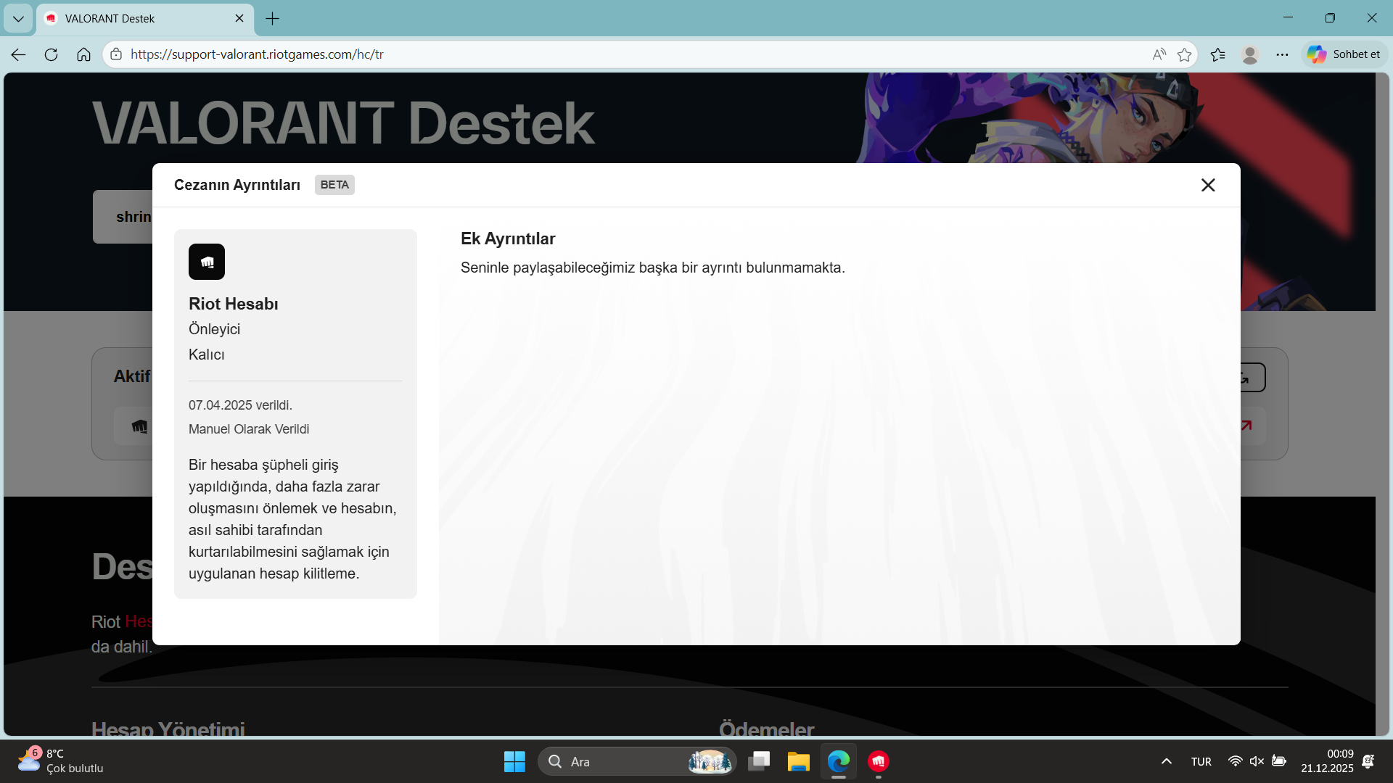Close the Cezanın Ayrıntıları dialog

(1208, 185)
